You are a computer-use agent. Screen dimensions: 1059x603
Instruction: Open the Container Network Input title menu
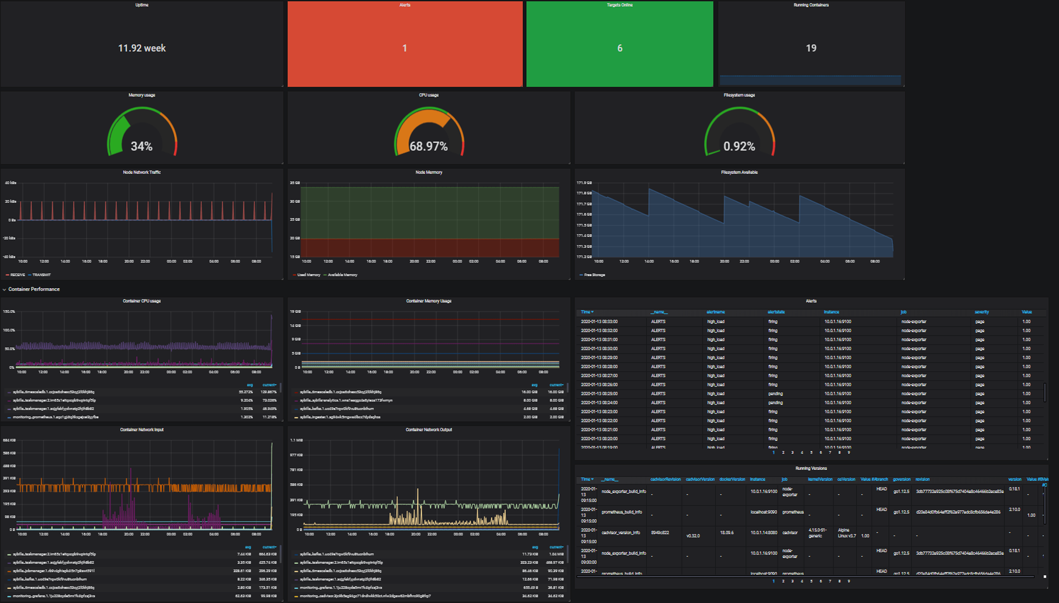[142, 430]
